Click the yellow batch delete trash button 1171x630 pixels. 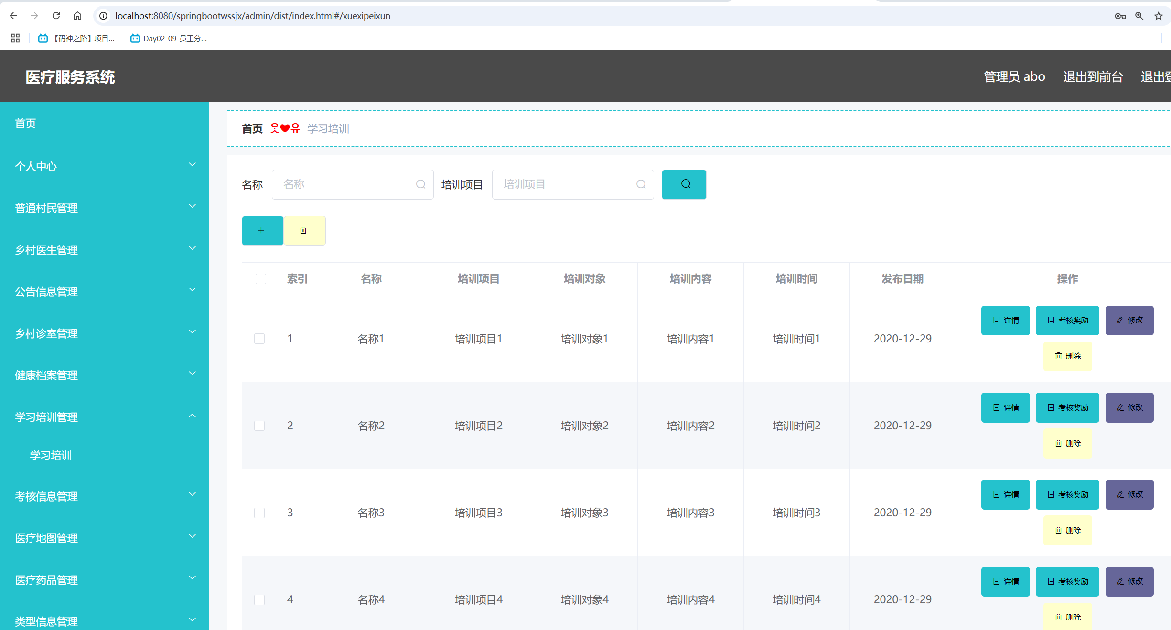pos(305,231)
